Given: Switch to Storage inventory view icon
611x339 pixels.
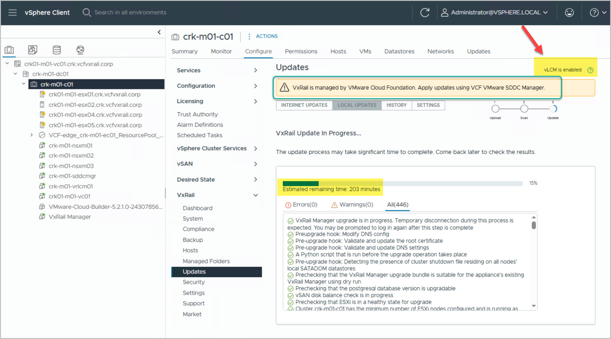Looking at the screenshot, I should 57,50.
